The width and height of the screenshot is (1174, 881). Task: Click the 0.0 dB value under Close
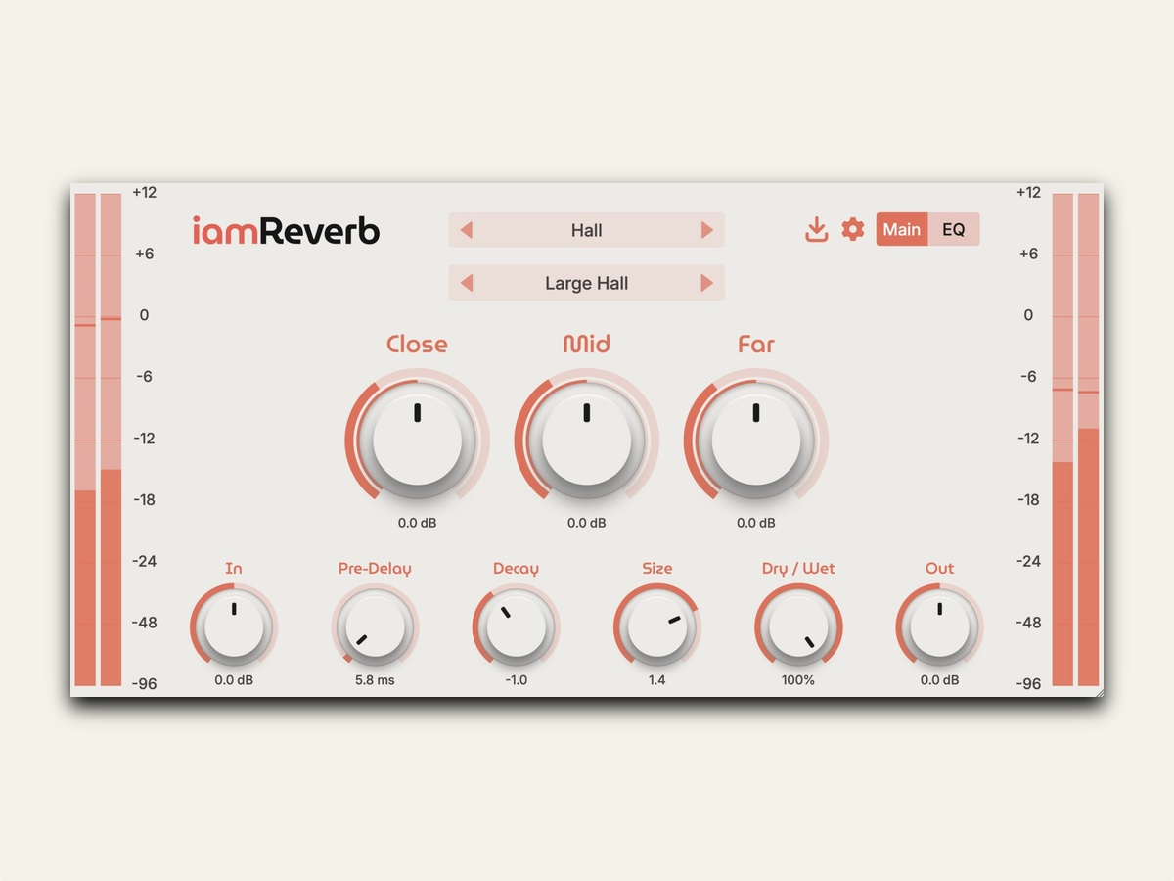point(418,523)
